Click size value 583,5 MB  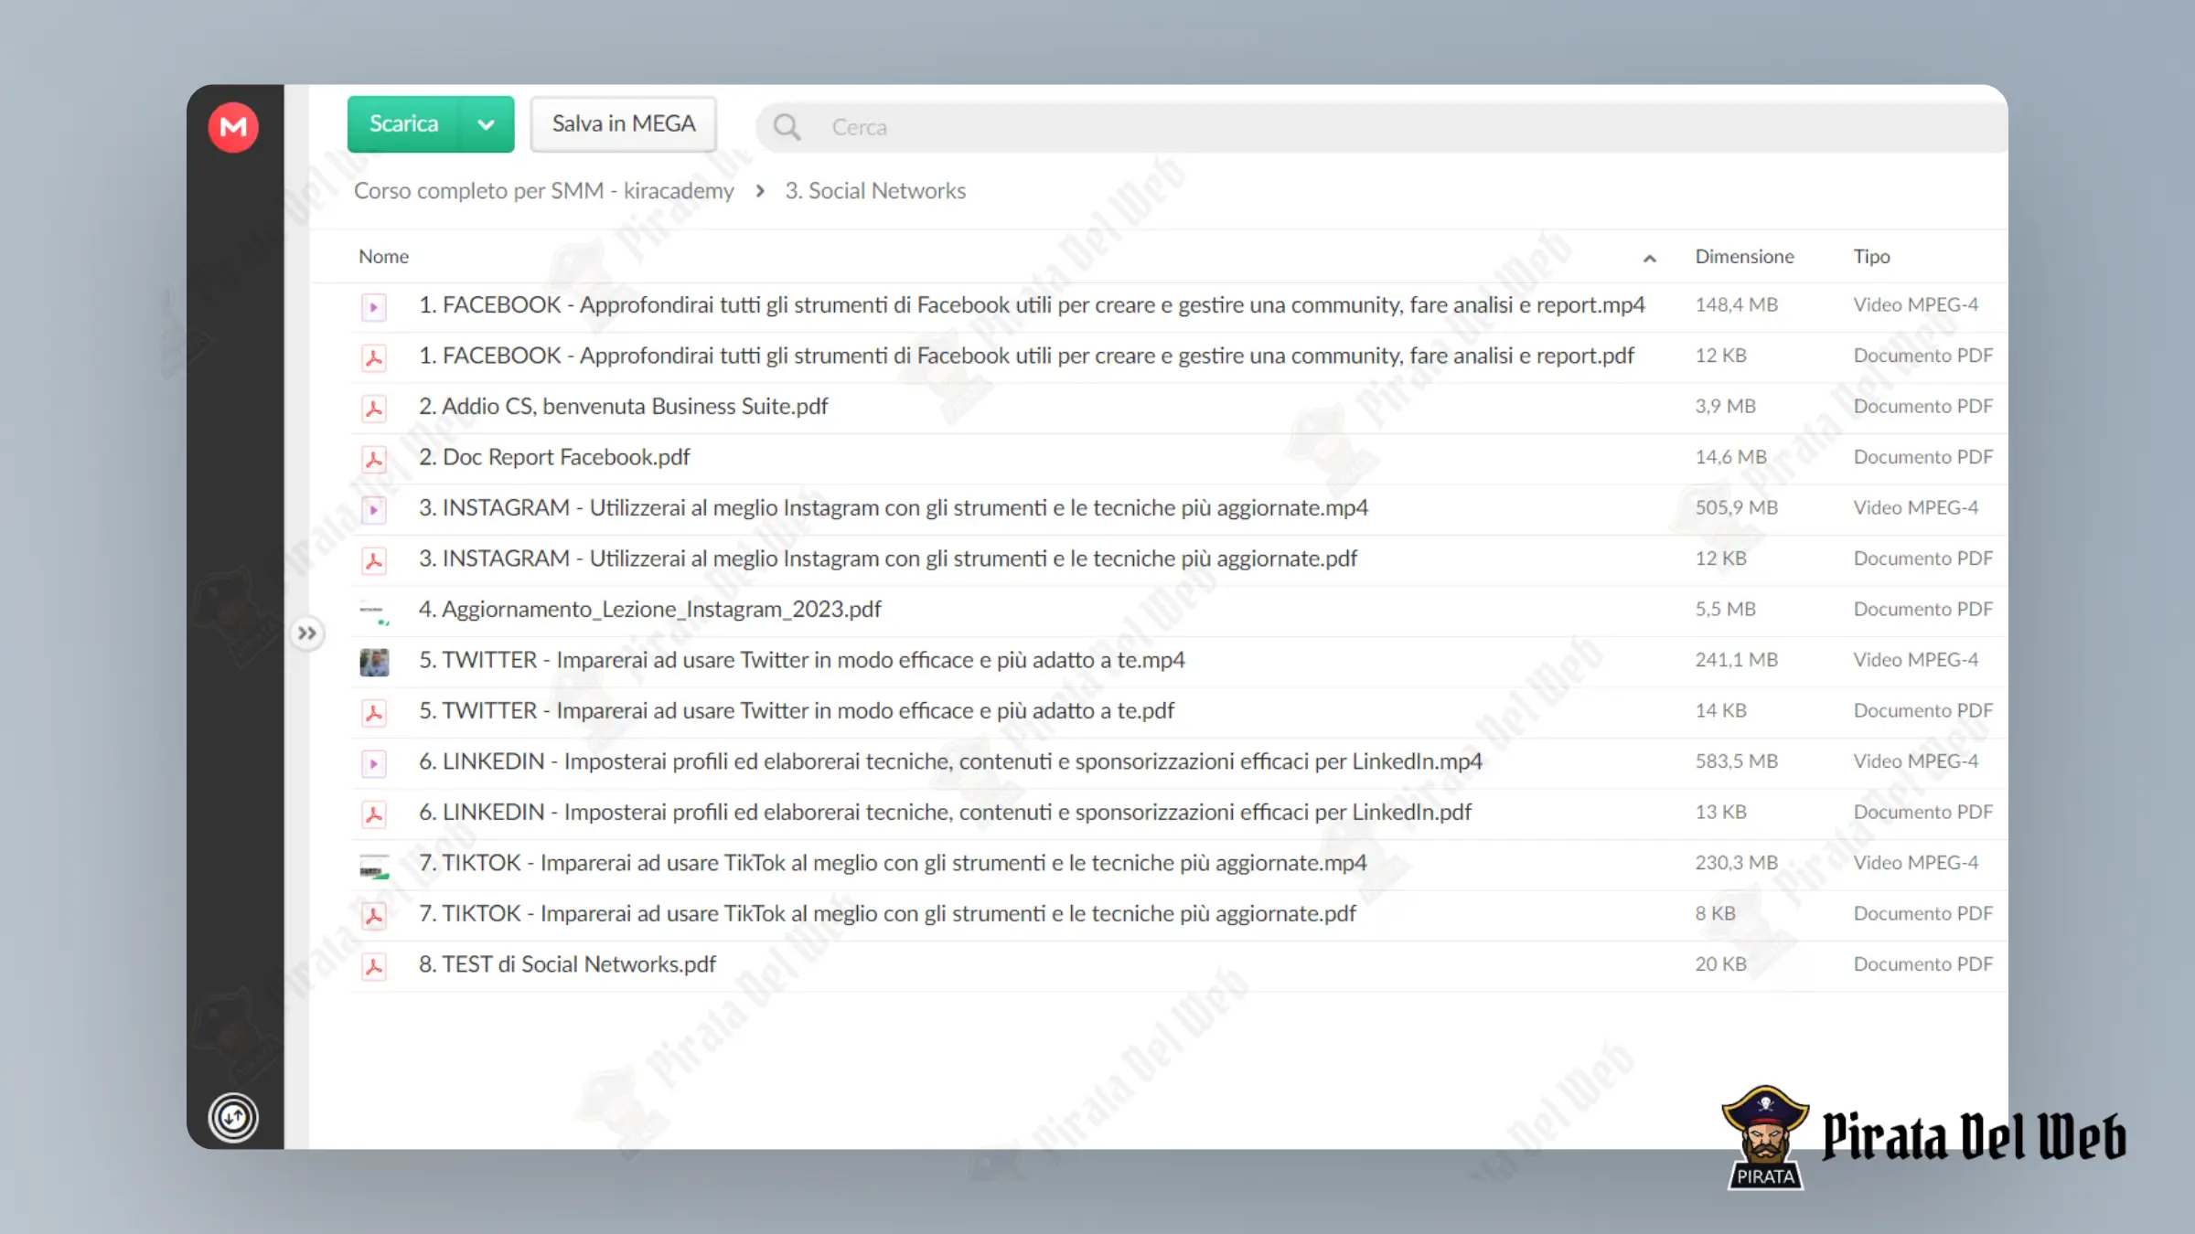pos(1736,761)
